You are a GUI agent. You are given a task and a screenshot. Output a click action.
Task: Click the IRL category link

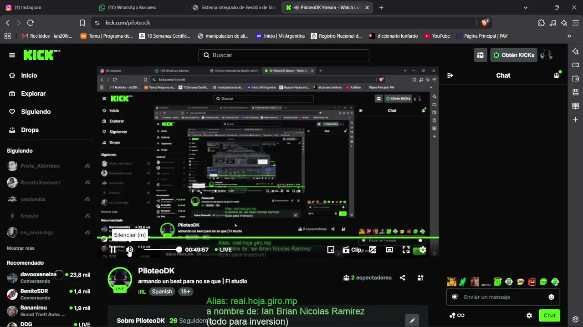tap(142, 292)
